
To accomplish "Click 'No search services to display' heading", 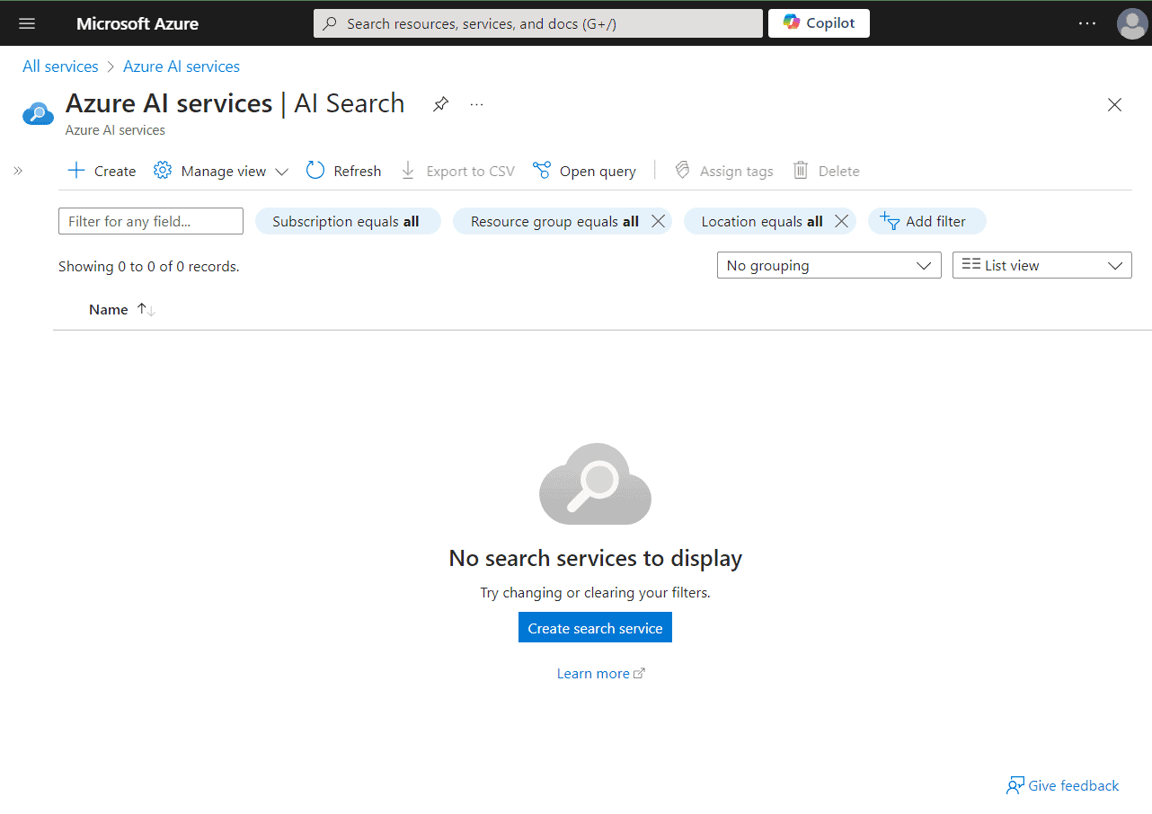I will (596, 558).
